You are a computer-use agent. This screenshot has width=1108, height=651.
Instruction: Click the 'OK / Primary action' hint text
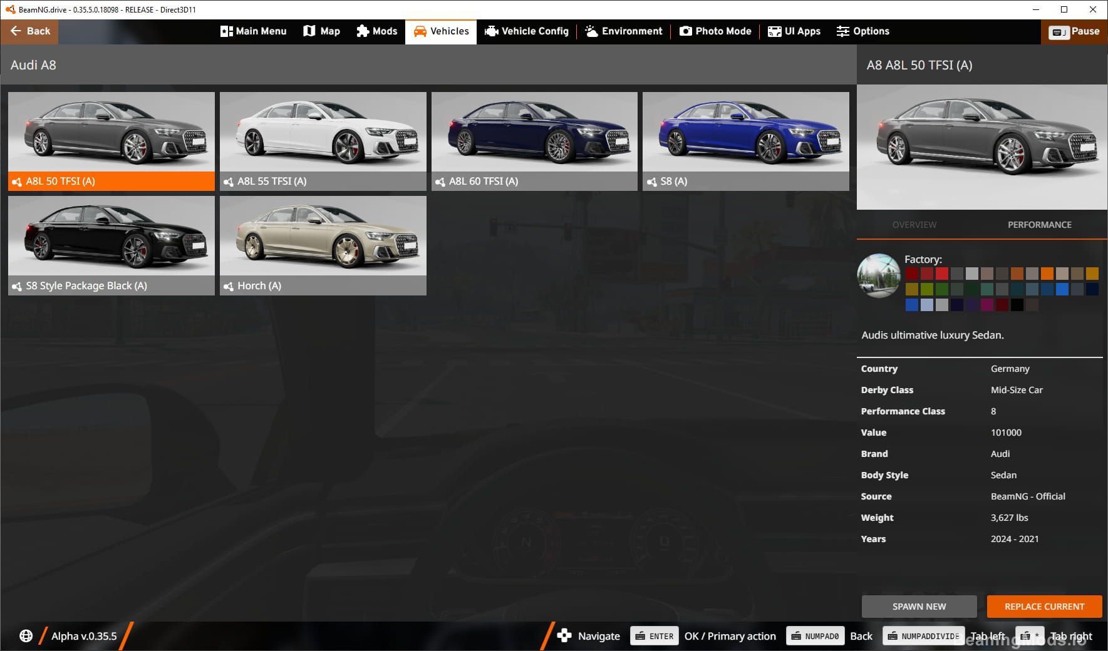[730, 636]
